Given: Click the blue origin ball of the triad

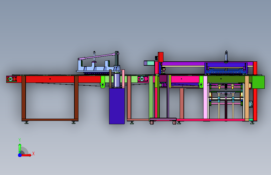Looking at the screenshot, I should tap(20, 155).
